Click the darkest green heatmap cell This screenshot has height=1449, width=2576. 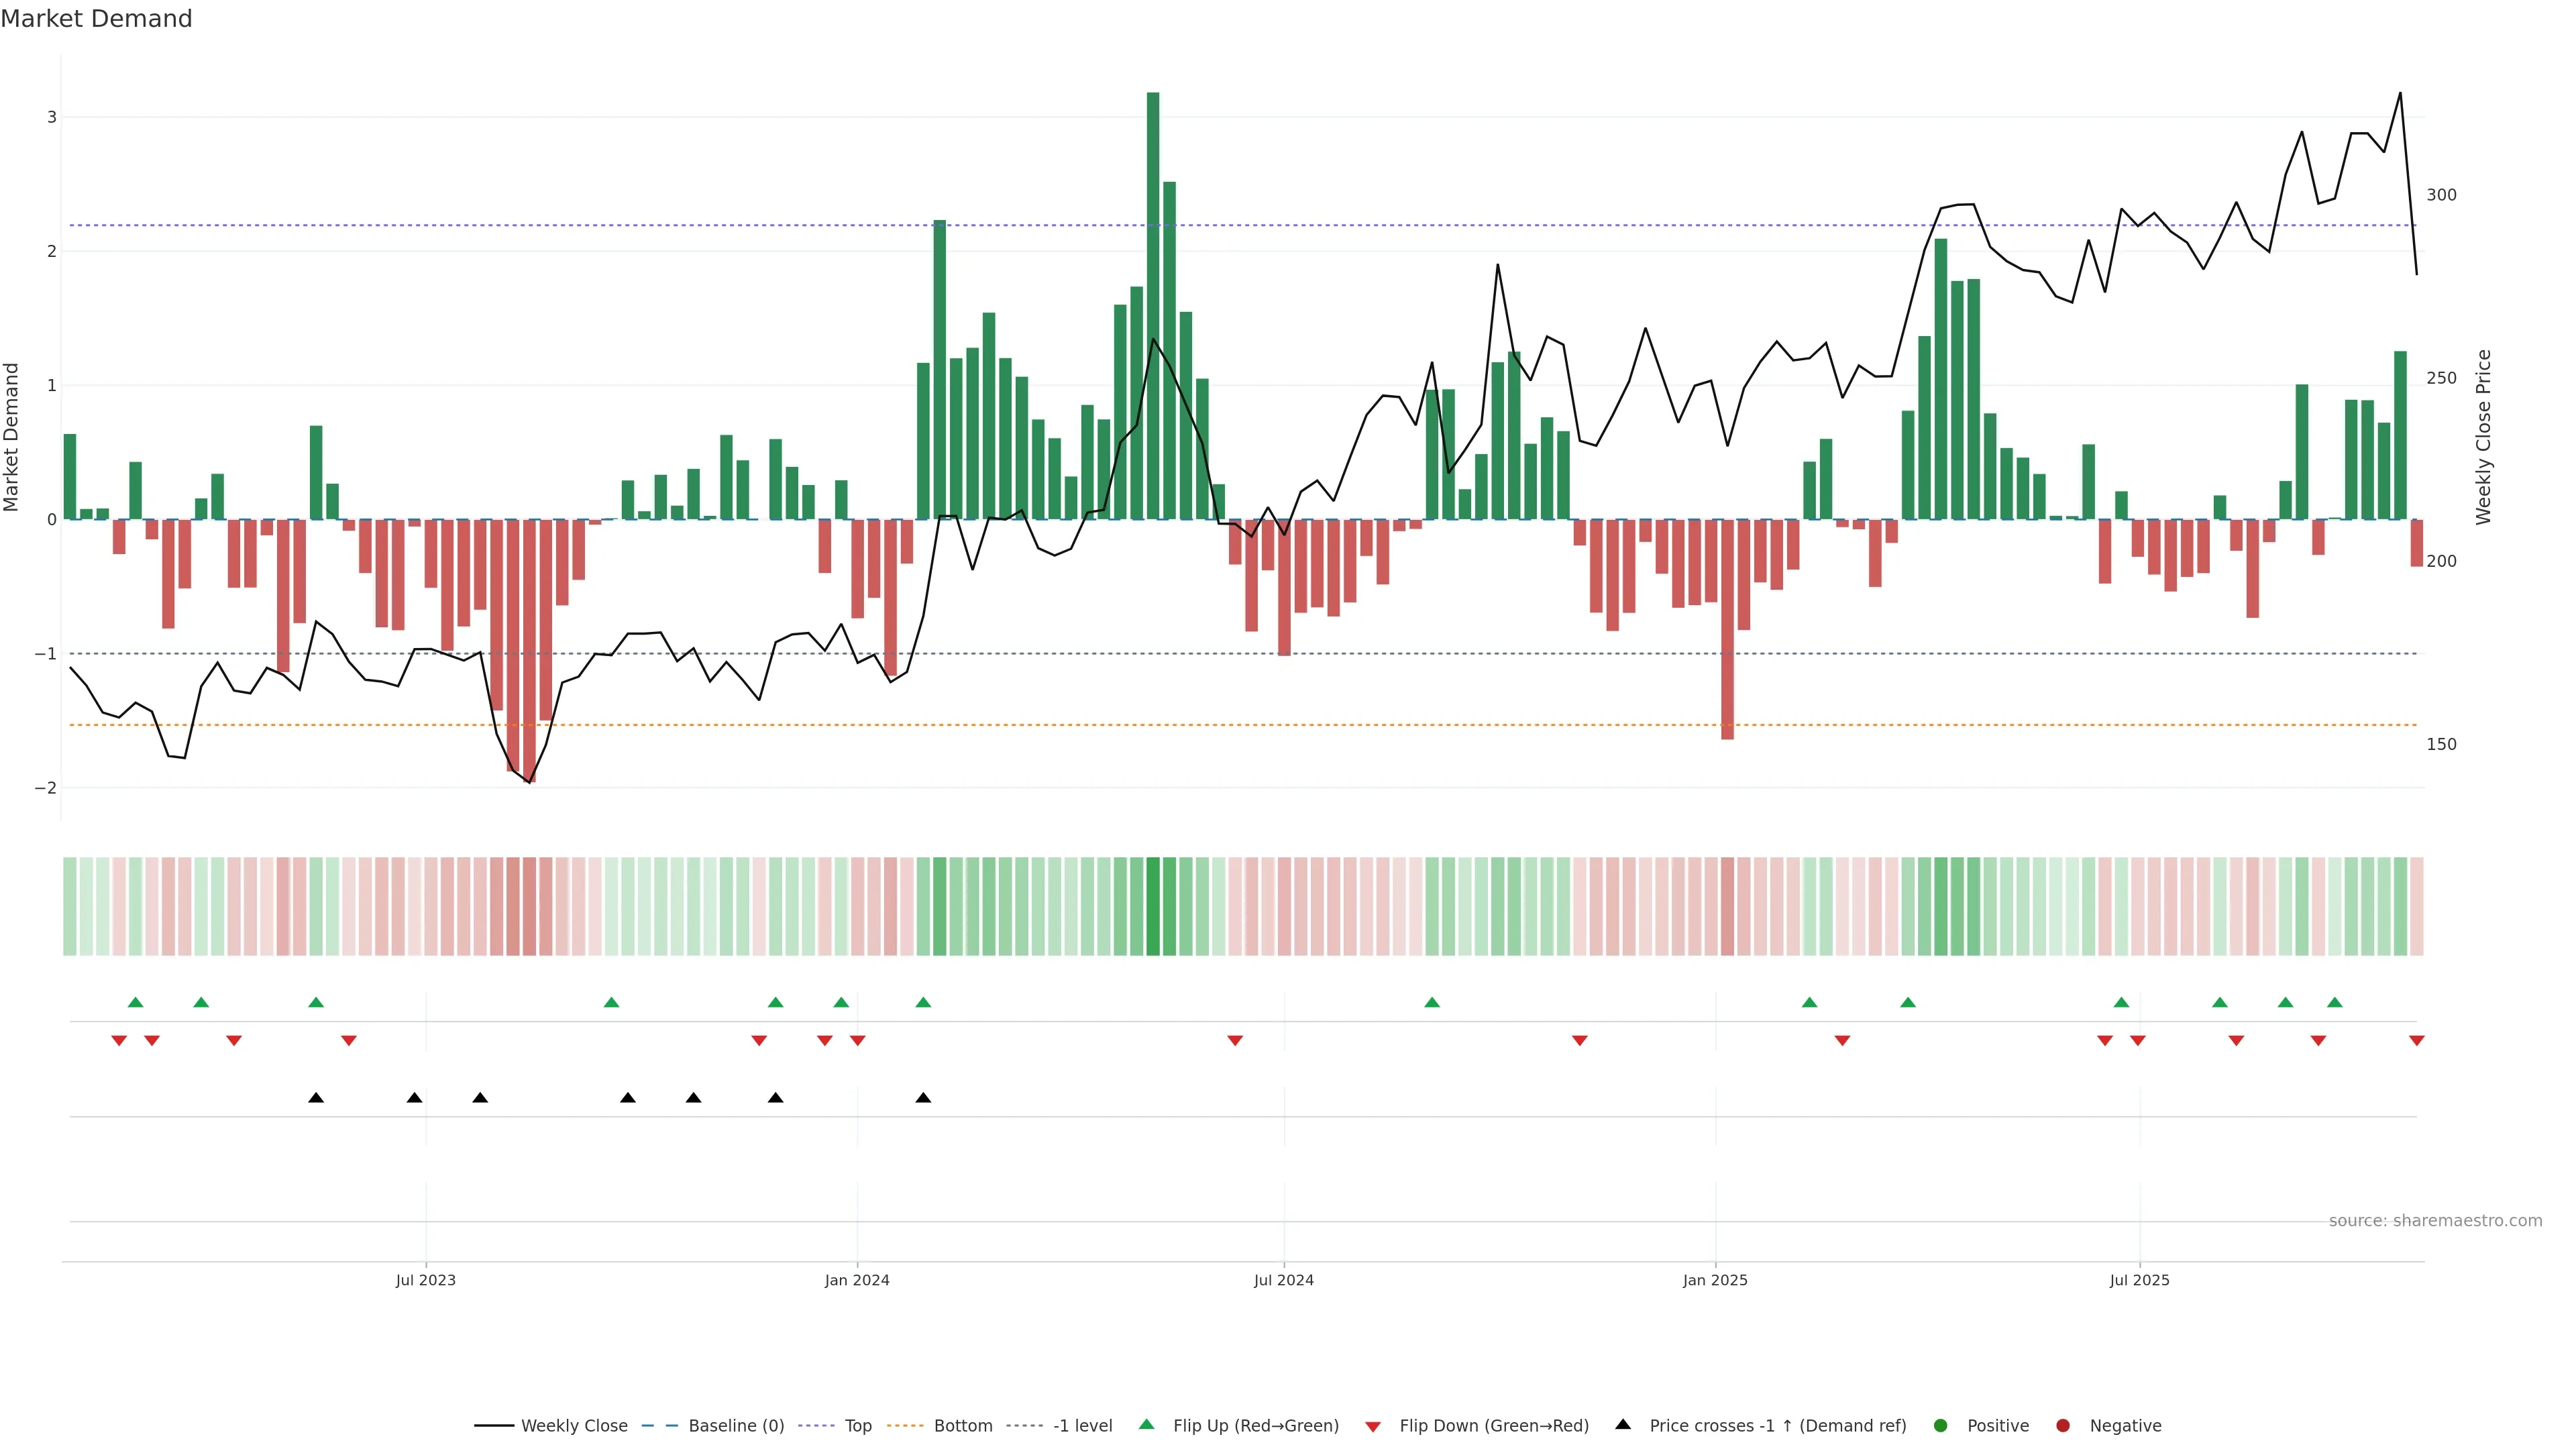pos(1153,906)
